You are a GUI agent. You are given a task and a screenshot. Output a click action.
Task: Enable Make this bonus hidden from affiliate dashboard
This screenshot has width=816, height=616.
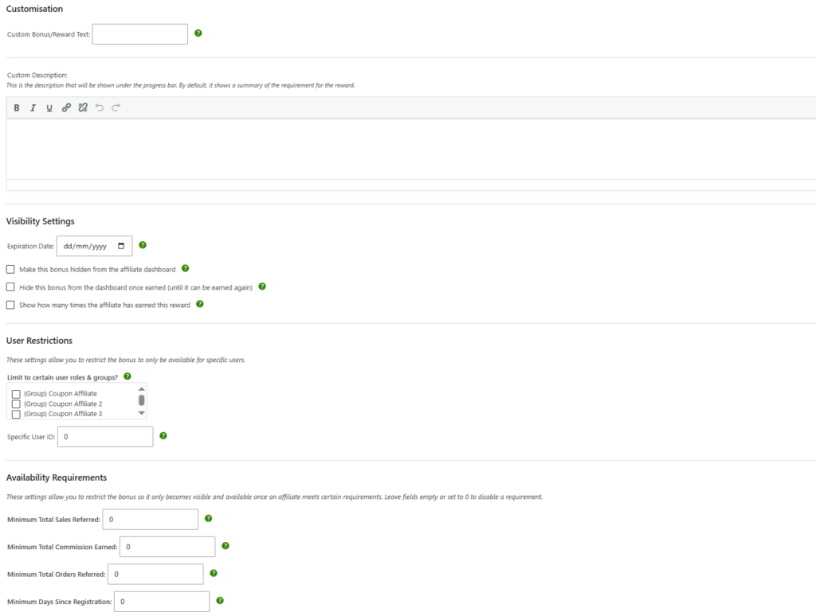point(10,269)
